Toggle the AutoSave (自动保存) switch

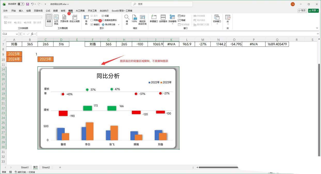(x=21, y=4)
